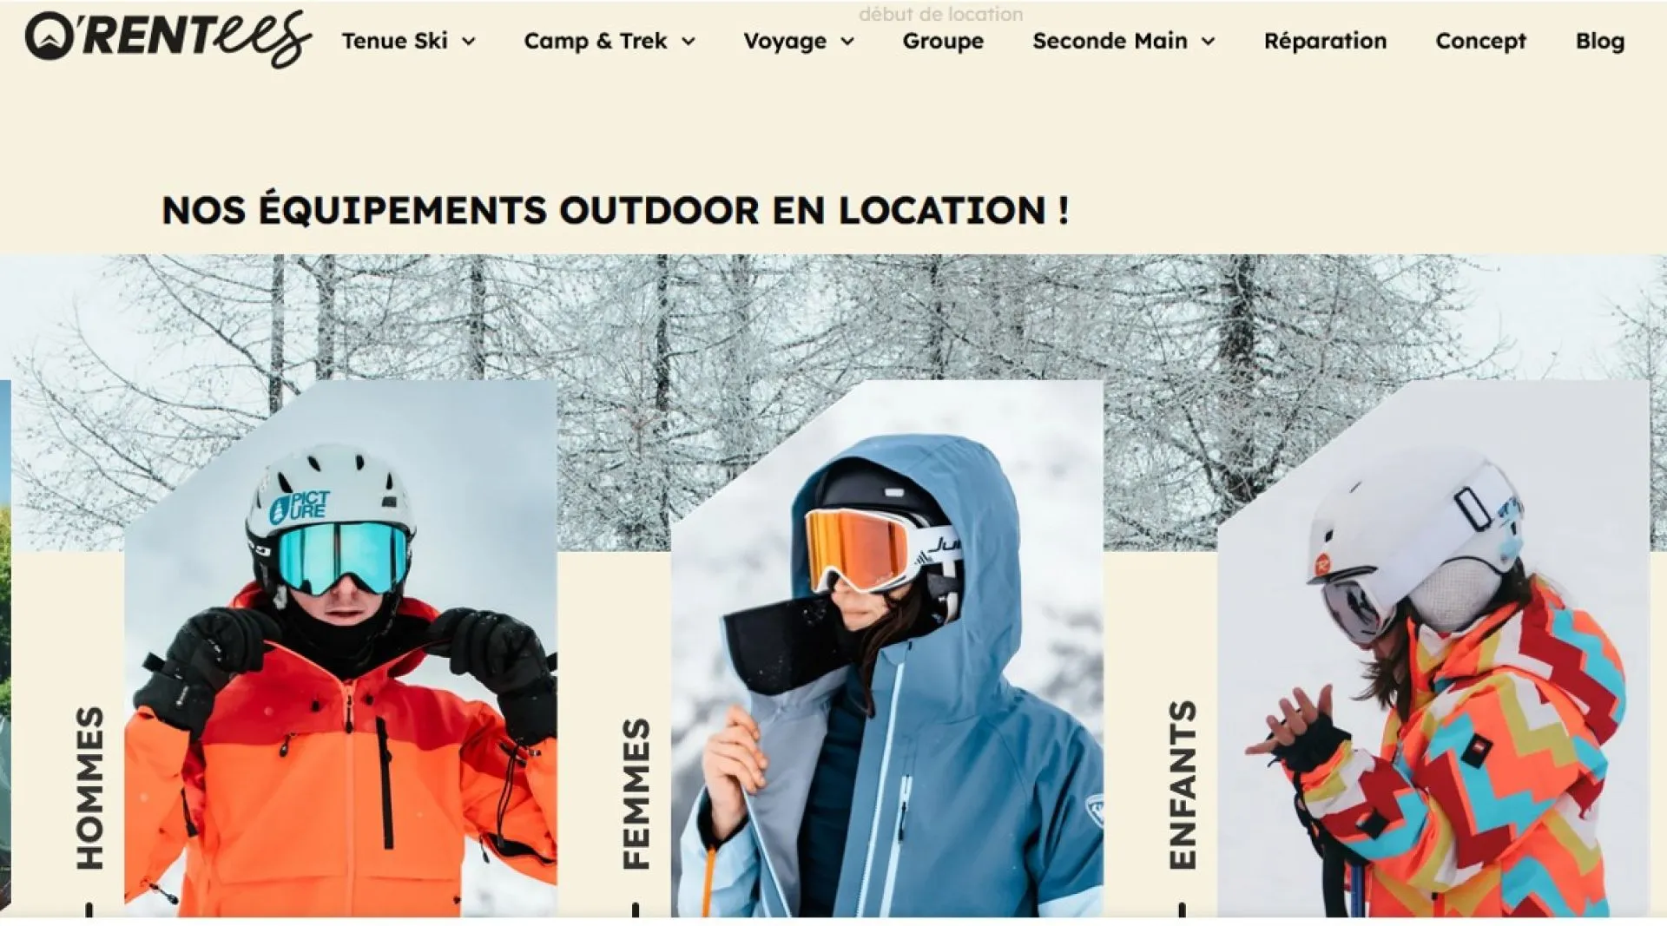Open the Réparation page
1667x926 pixels.
[x=1325, y=41]
